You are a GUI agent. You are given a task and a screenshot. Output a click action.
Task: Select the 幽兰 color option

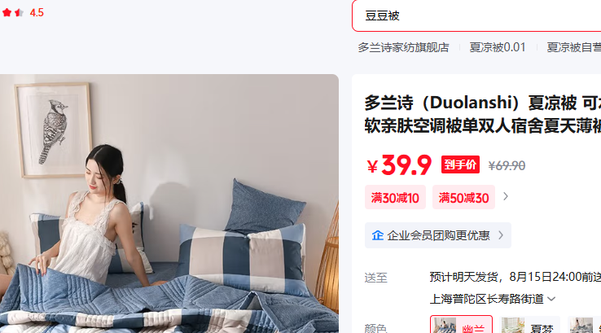click(x=461, y=325)
